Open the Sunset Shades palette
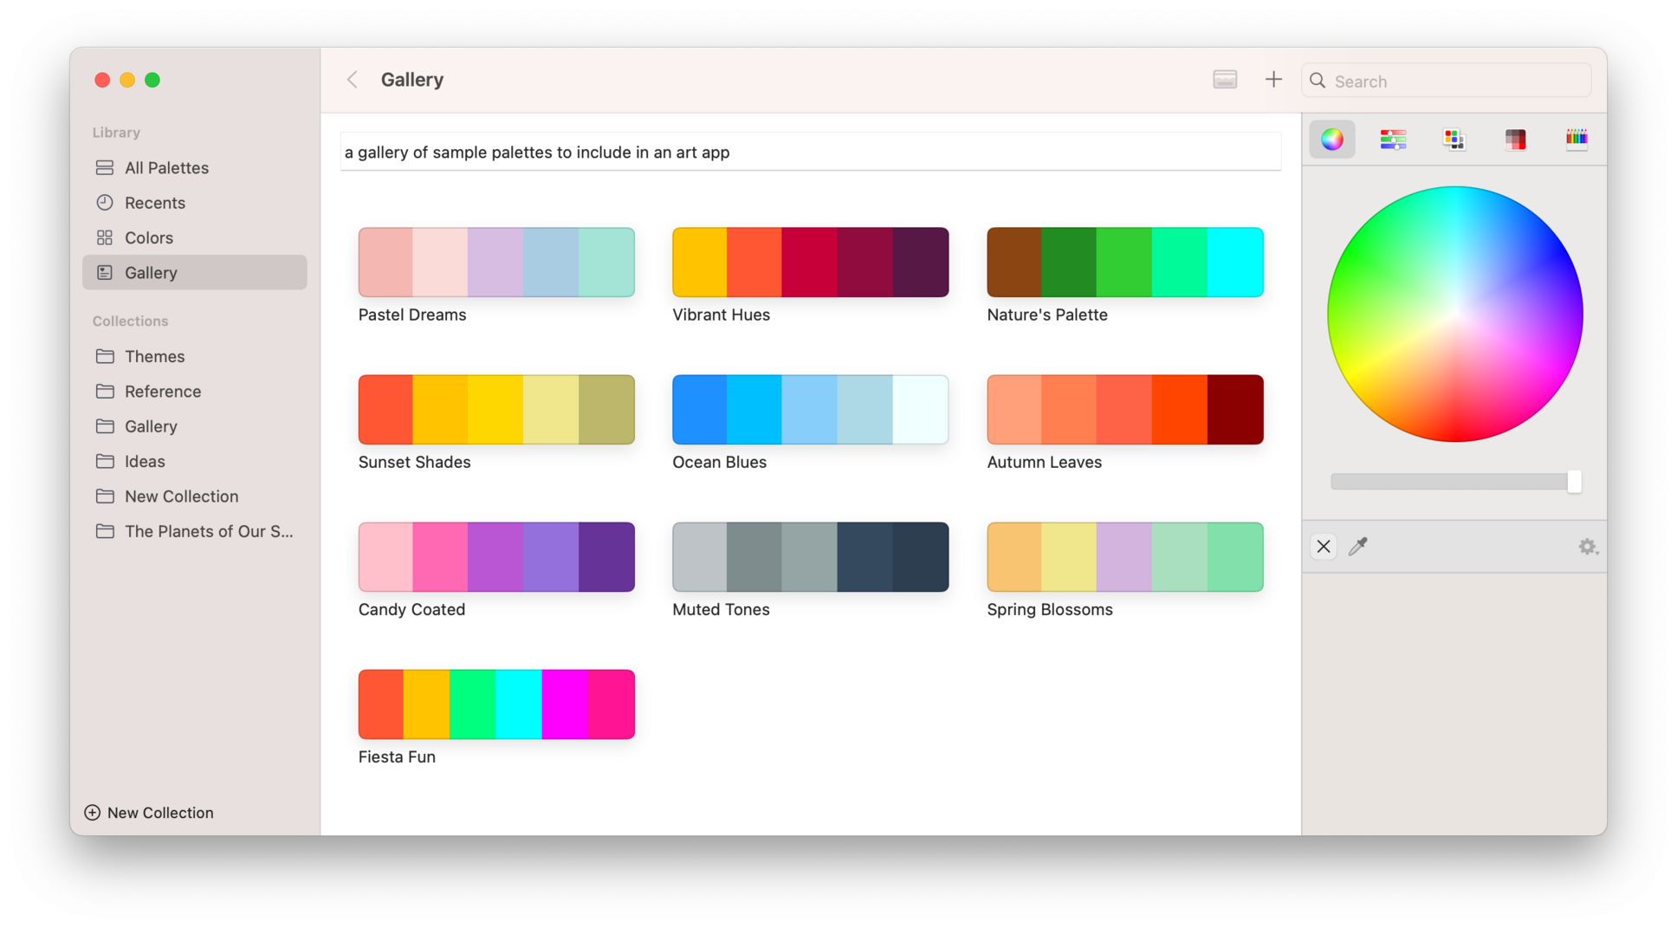 pos(496,410)
